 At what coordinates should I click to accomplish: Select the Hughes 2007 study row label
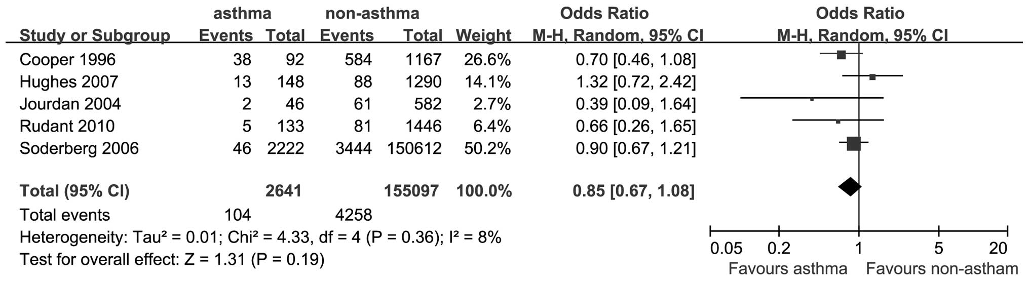pos(69,82)
